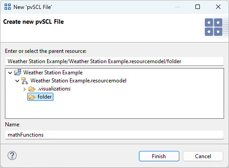Collapse the Weather Station Example.resourcemodel node

[x=17, y=81]
